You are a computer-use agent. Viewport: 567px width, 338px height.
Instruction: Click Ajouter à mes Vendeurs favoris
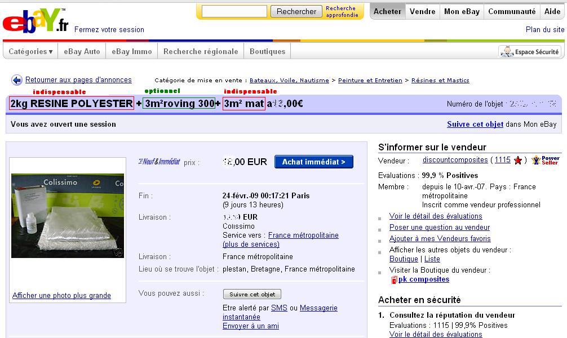tap(440, 239)
